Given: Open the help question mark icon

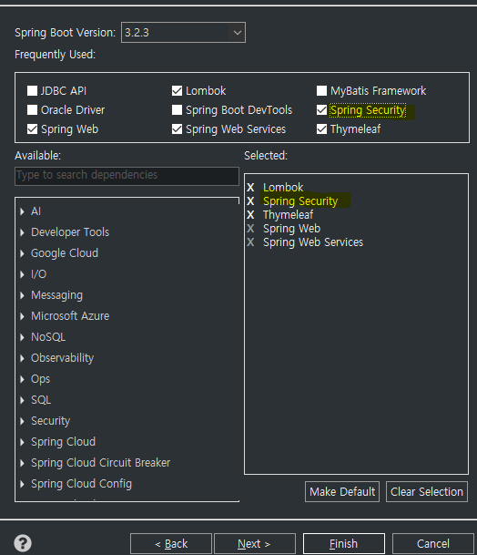Looking at the screenshot, I should [x=23, y=542].
